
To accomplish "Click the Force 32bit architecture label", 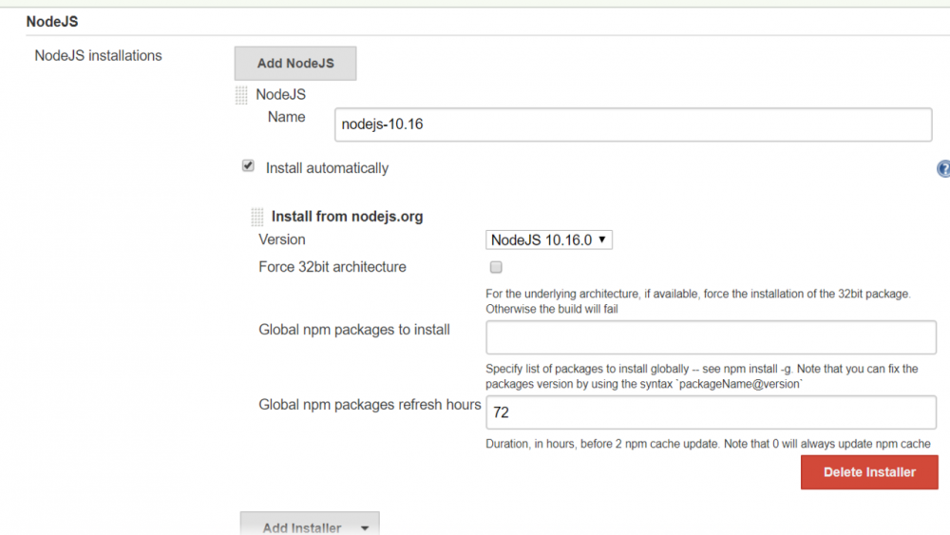I will tap(332, 267).
